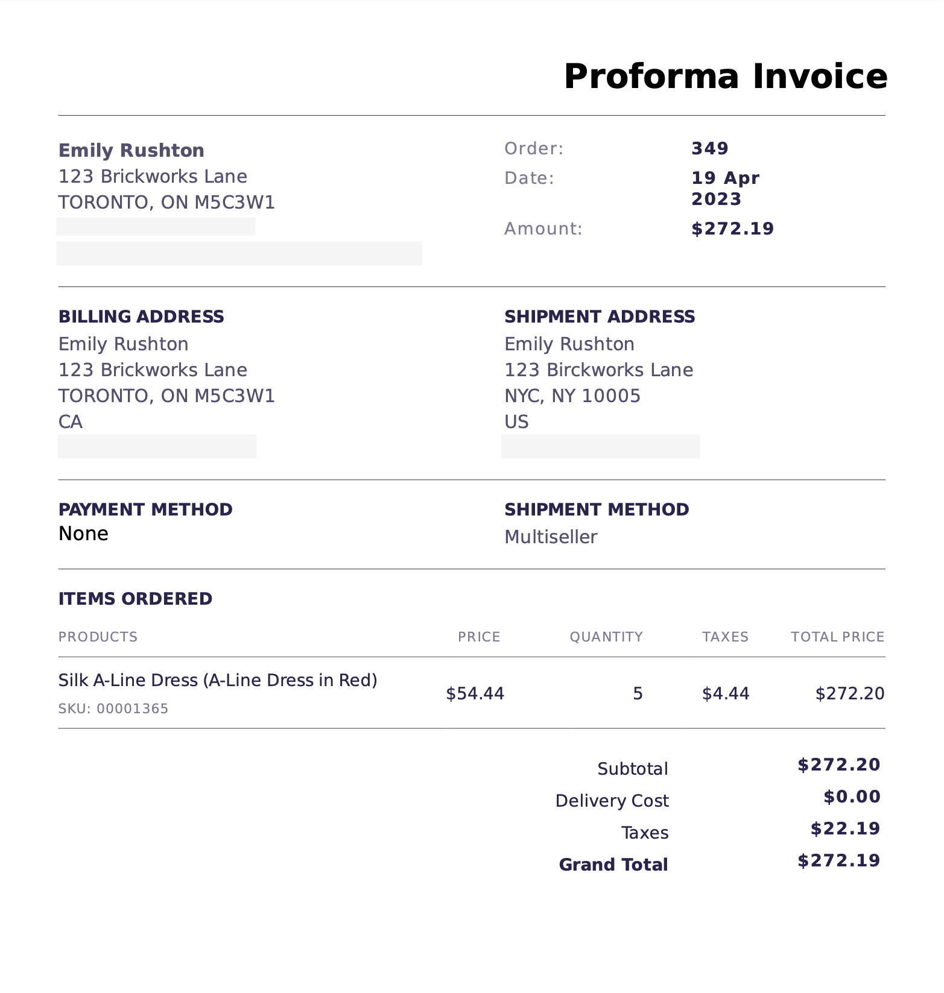Click the PAYMENT METHOD value None
Image resolution: width=944 pixels, height=993 pixels.
83,534
